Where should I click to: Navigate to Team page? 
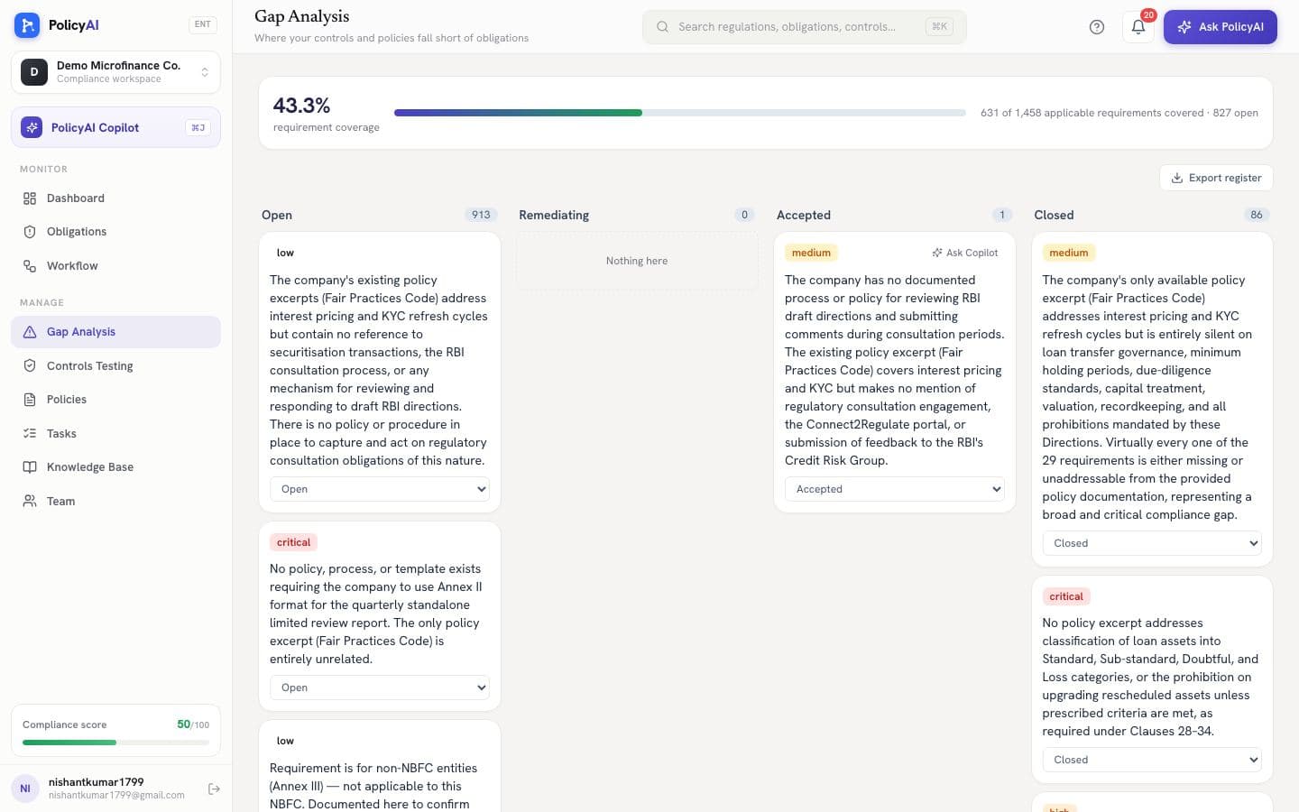coord(115,502)
